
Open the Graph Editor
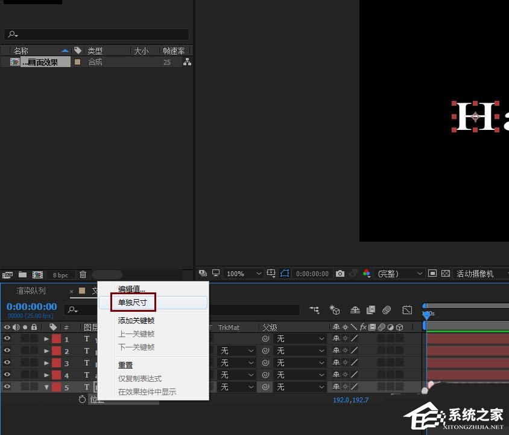[406, 310]
